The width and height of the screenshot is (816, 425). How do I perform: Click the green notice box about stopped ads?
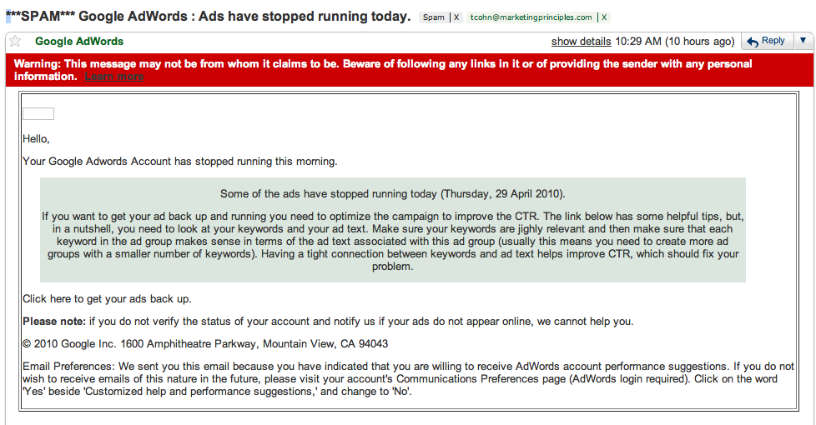392,230
